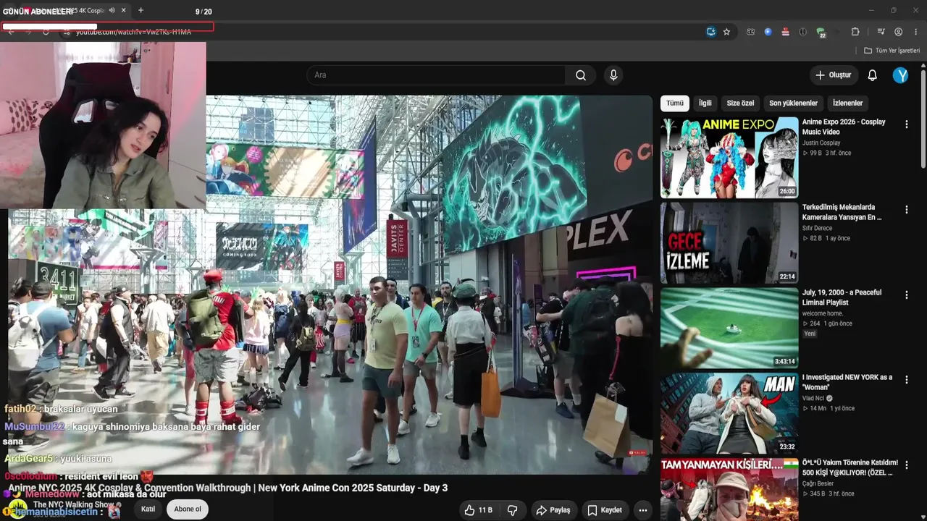927x521 pixels.
Task: Open the Peaceful Liminal Playlist thumbnail
Action: (729, 328)
